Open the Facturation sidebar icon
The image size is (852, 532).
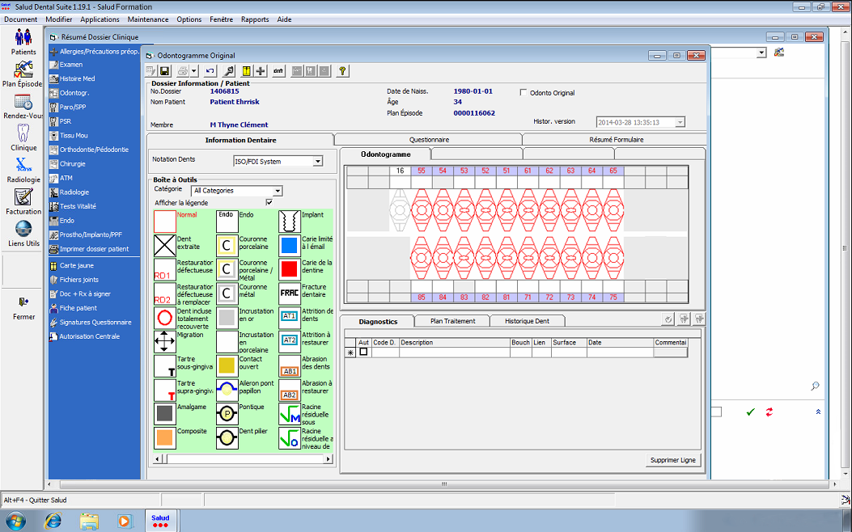click(23, 201)
